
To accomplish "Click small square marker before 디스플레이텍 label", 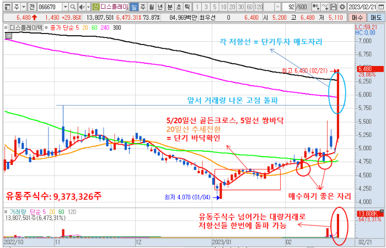I will click(x=6, y=27).
